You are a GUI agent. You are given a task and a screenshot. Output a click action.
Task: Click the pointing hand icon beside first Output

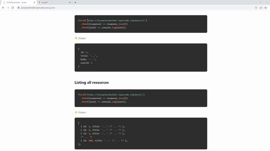pyautogui.click(x=76, y=38)
